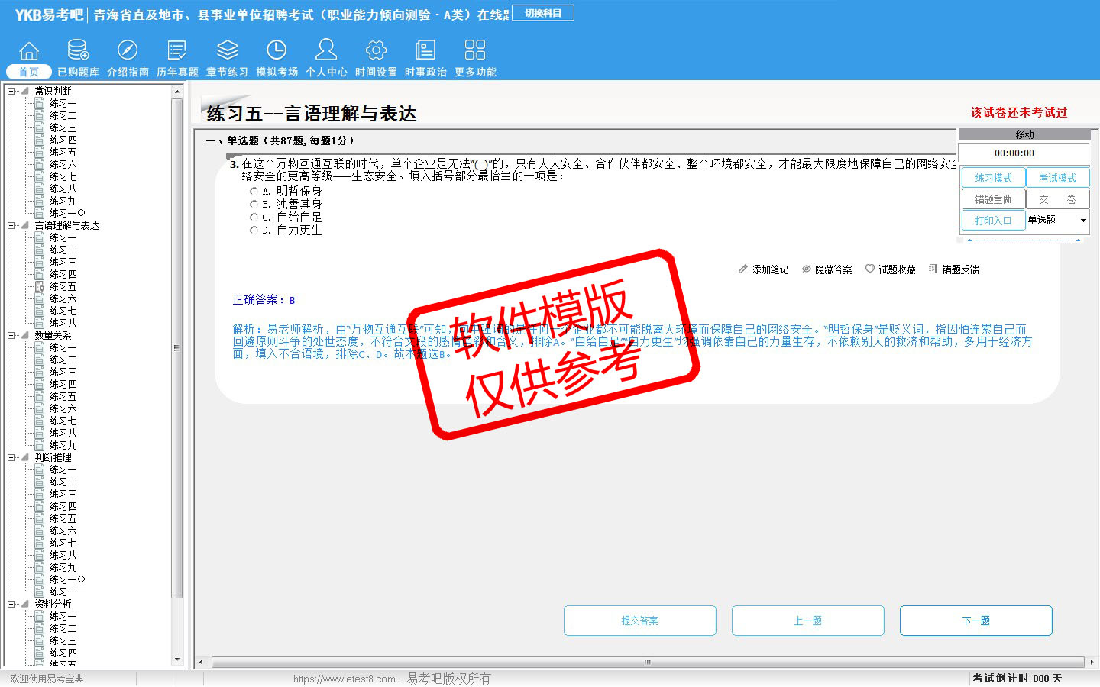Open 时间设置 gear icon
Screen dimensions: 1100x687
coord(376,51)
